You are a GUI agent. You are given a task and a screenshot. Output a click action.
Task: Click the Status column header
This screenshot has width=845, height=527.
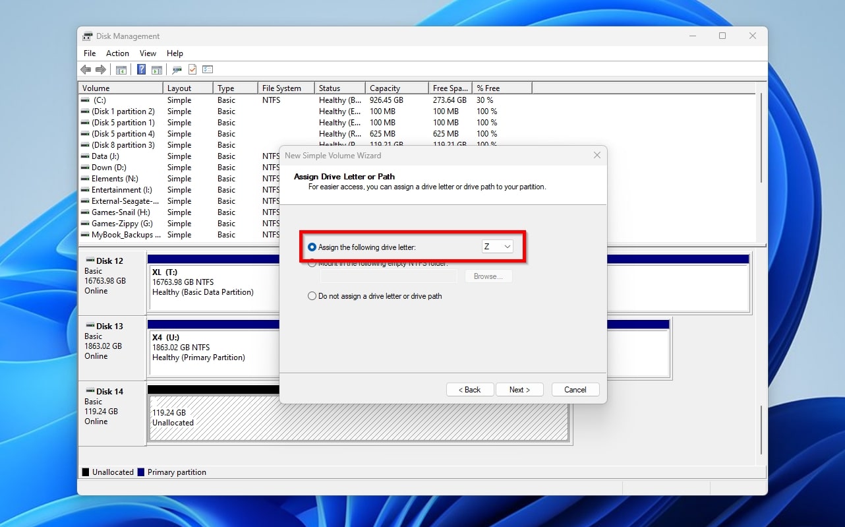coord(340,88)
